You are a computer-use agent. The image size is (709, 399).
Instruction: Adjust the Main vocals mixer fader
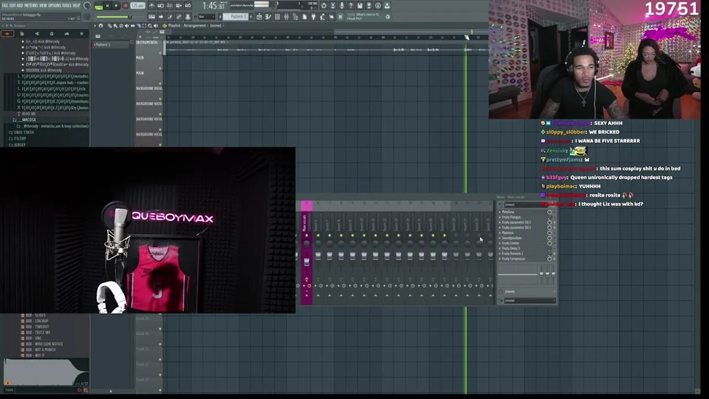pyautogui.click(x=306, y=262)
